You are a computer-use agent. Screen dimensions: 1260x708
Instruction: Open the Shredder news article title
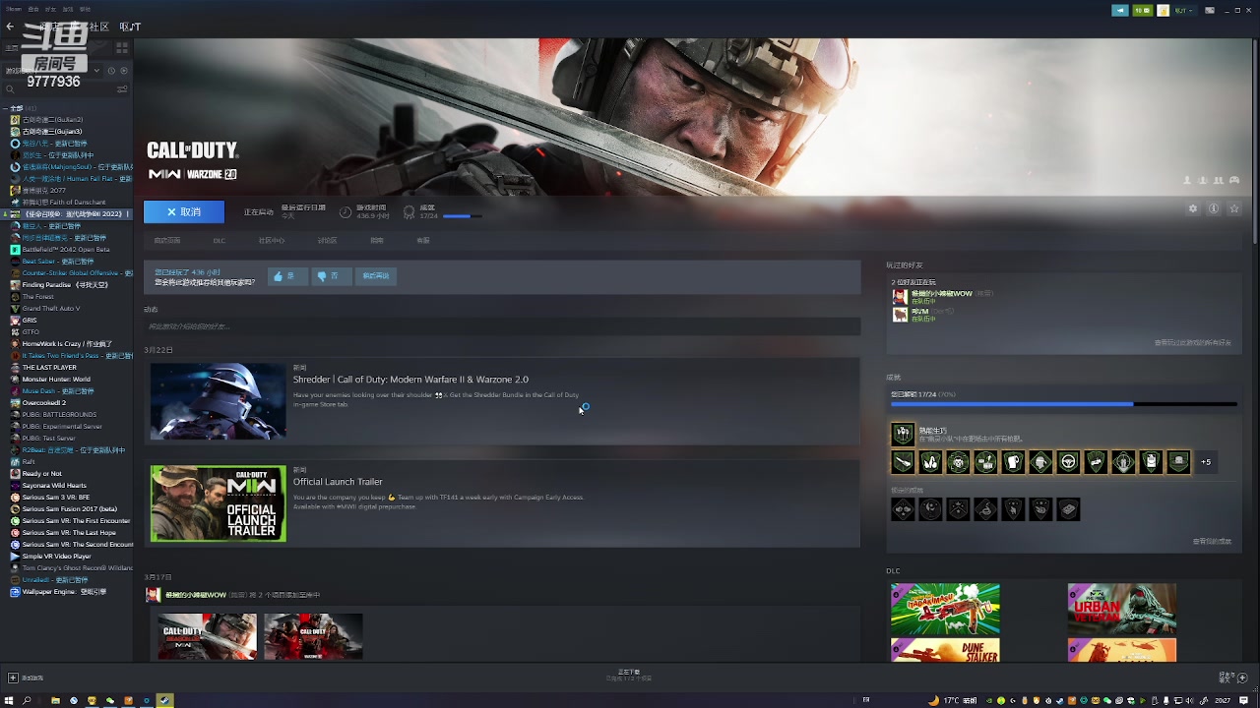click(410, 379)
